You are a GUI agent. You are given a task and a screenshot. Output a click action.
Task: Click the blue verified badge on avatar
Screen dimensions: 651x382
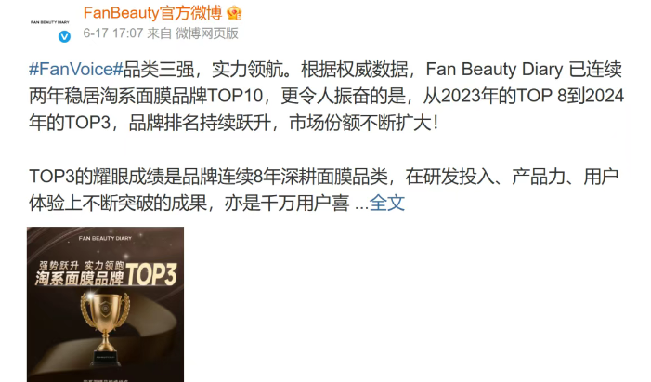click(64, 36)
